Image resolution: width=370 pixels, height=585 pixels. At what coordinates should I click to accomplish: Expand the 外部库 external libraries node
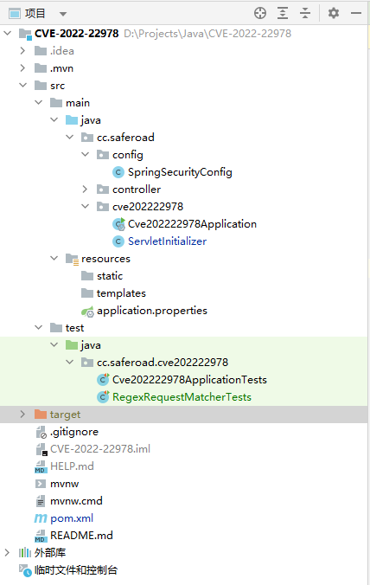tap(7, 552)
